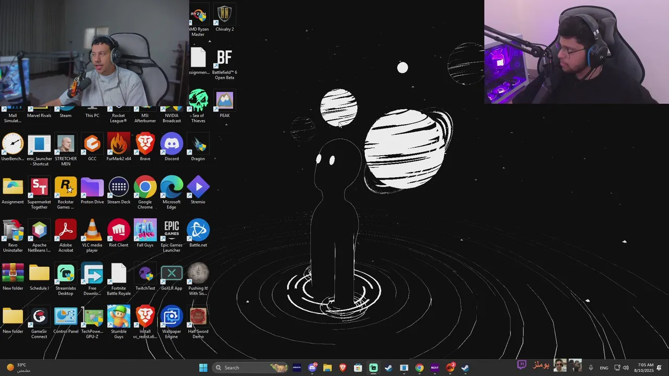The image size is (669, 376).
Task: Click the microphone tray icon
Action: tap(591, 368)
